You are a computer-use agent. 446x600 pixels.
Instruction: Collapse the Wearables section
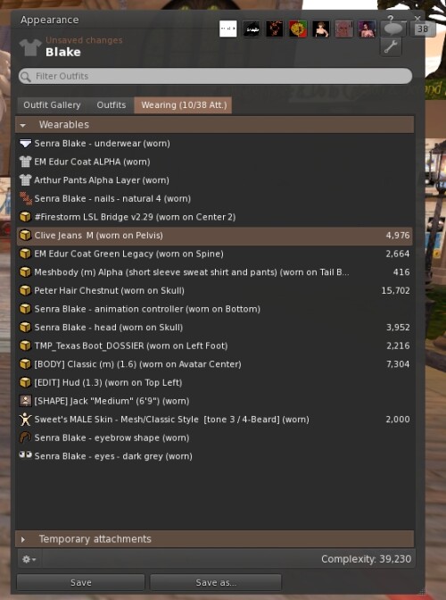[23, 125]
